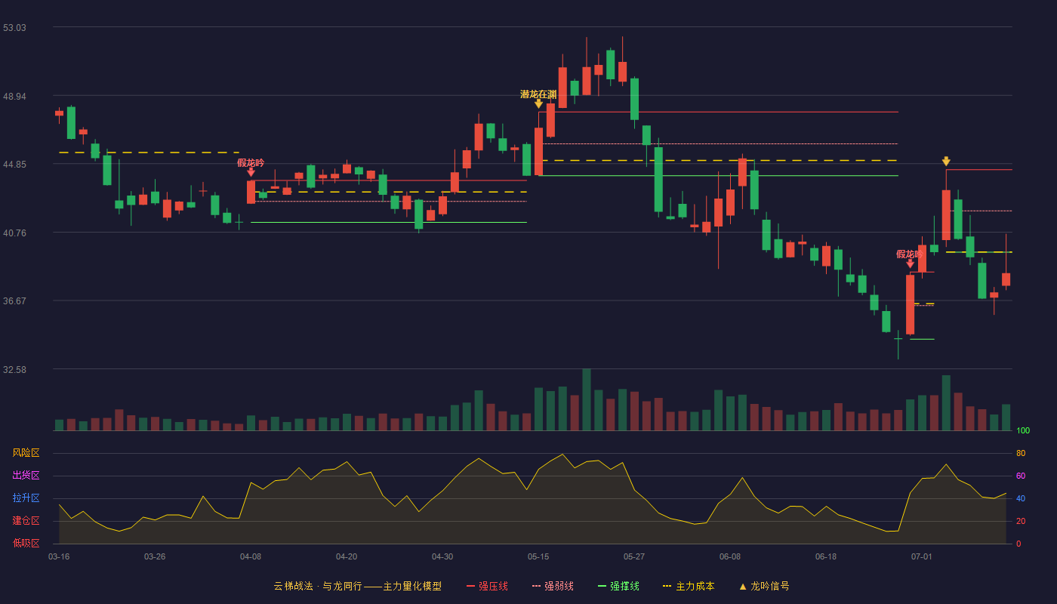Toggle the 强撑线 legend entry
Screen dimensions: 1057x604
pos(618,586)
